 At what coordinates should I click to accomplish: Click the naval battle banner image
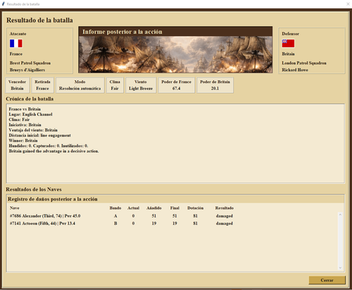click(x=175, y=54)
